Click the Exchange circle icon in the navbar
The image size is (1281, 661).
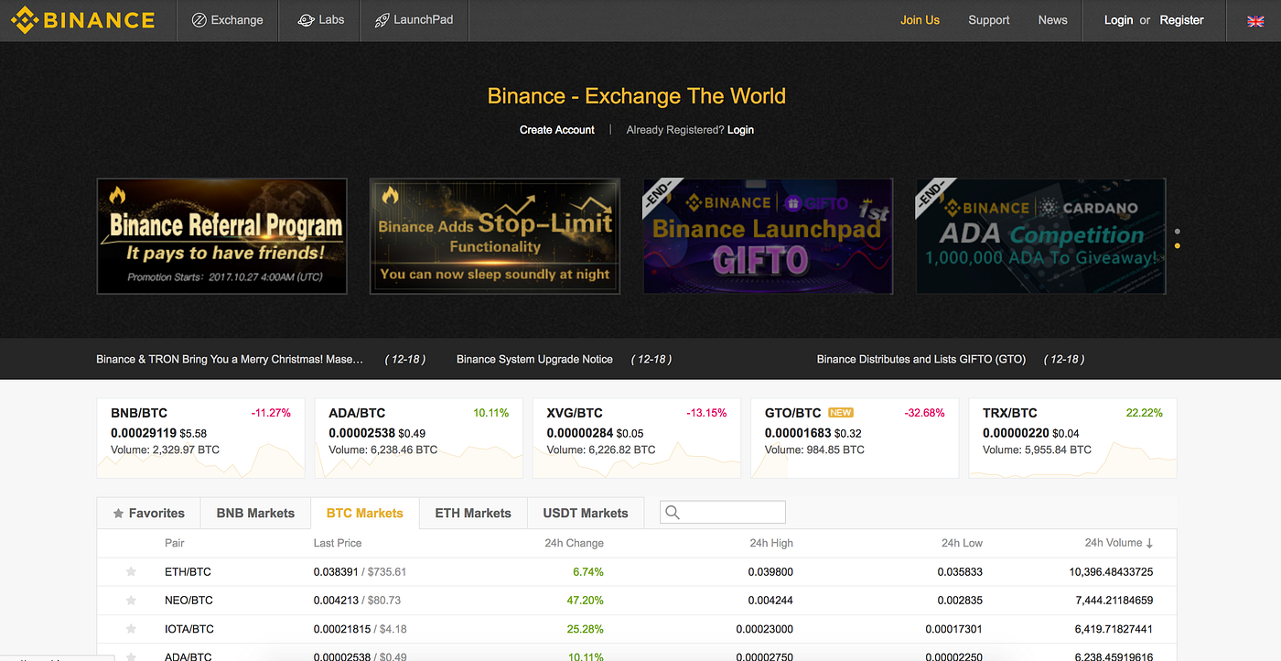[199, 20]
